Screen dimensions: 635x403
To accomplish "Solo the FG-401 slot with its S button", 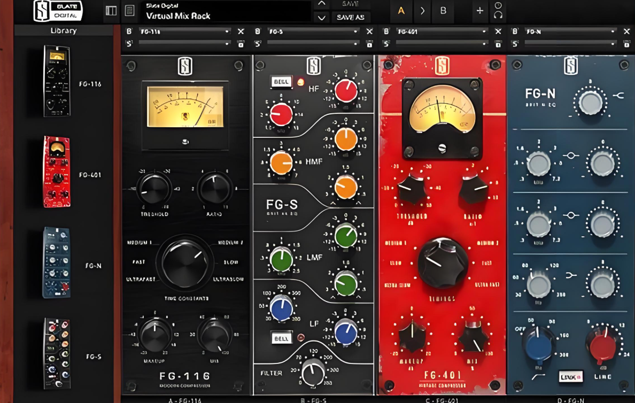I will coord(386,43).
